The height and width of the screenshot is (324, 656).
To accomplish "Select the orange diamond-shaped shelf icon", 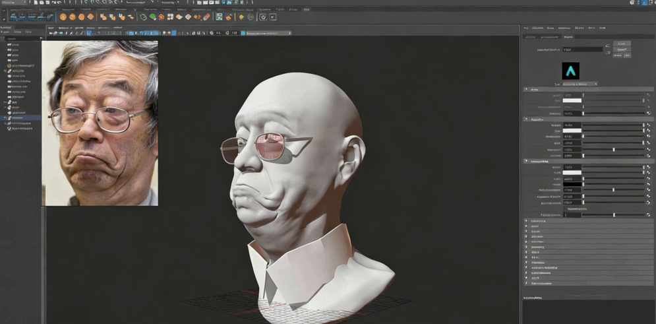I will click(91, 16).
